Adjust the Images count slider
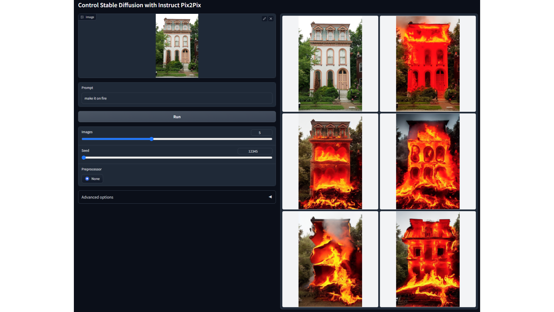This screenshot has width=554, height=312. click(x=151, y=139)
